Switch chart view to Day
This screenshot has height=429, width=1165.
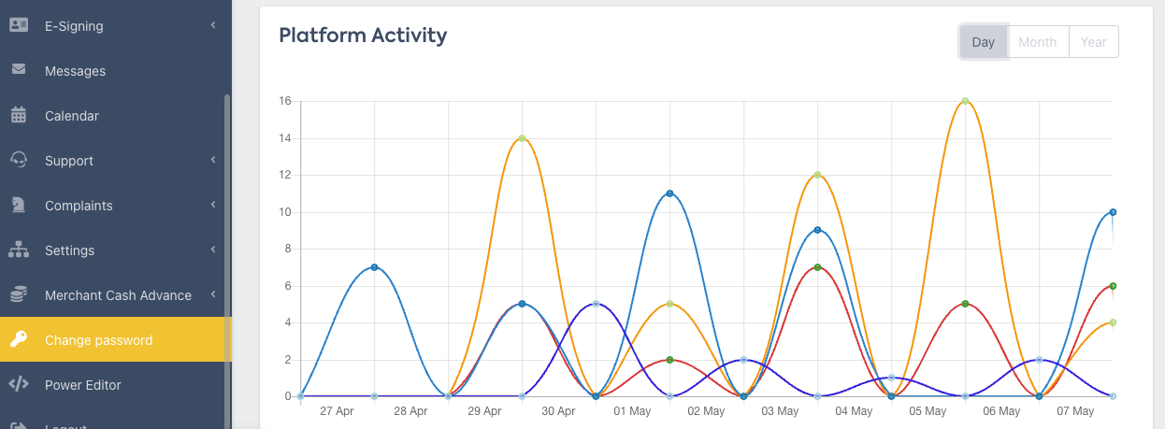coord(983,42)
